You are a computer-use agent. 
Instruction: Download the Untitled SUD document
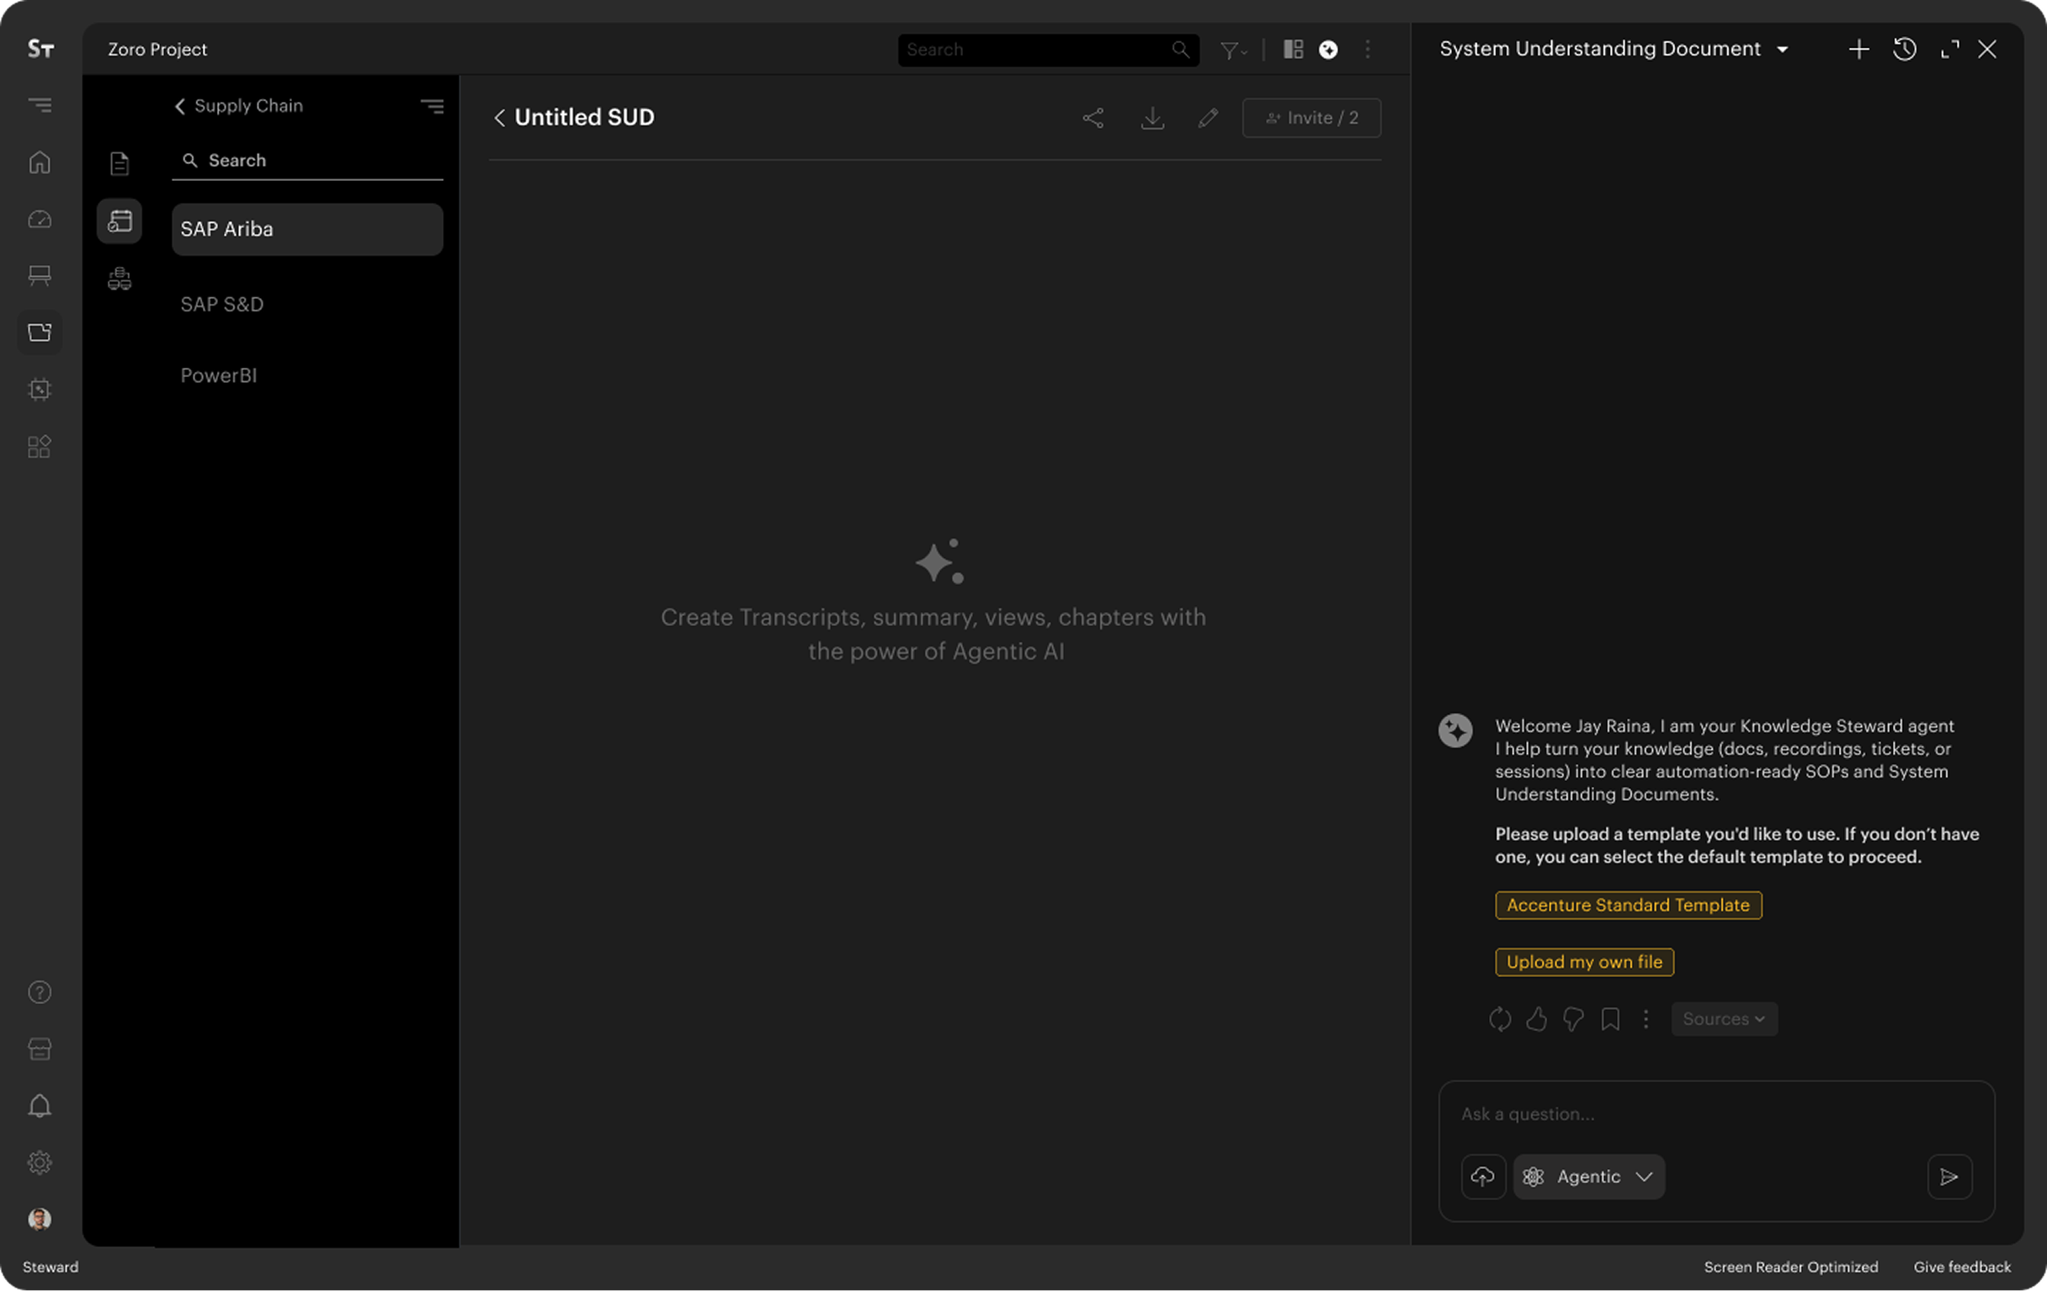click(x=1152, y=118)
